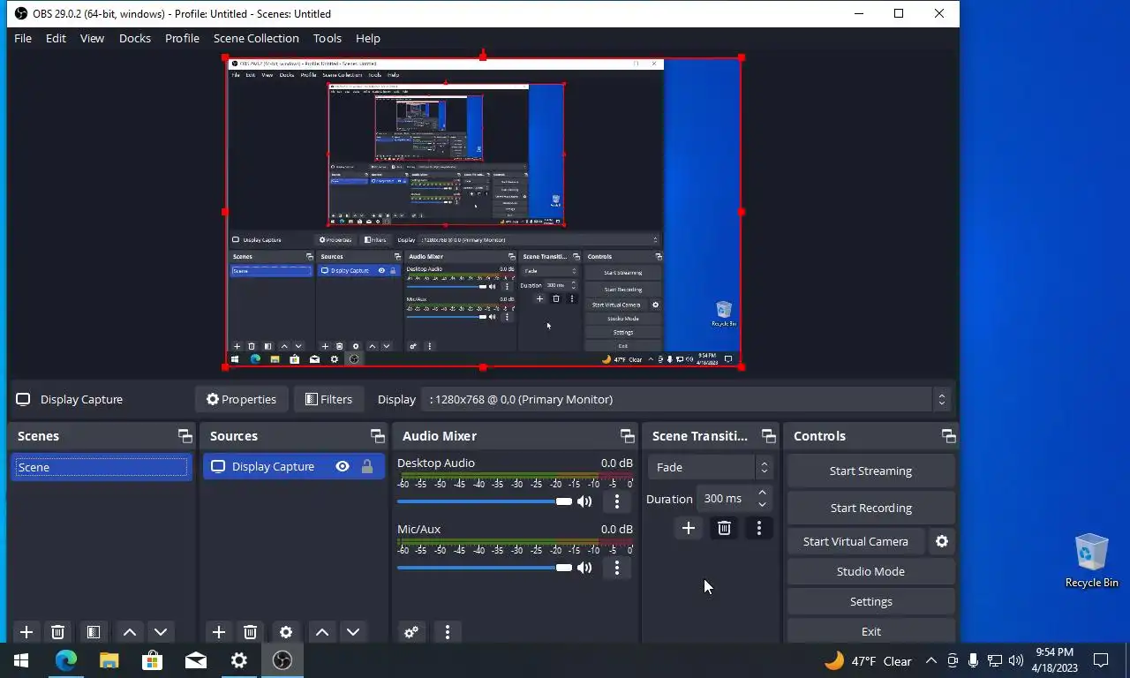1130x678 pixels.
Task: Remove selected source with trash icon
Action: [251, 632]
